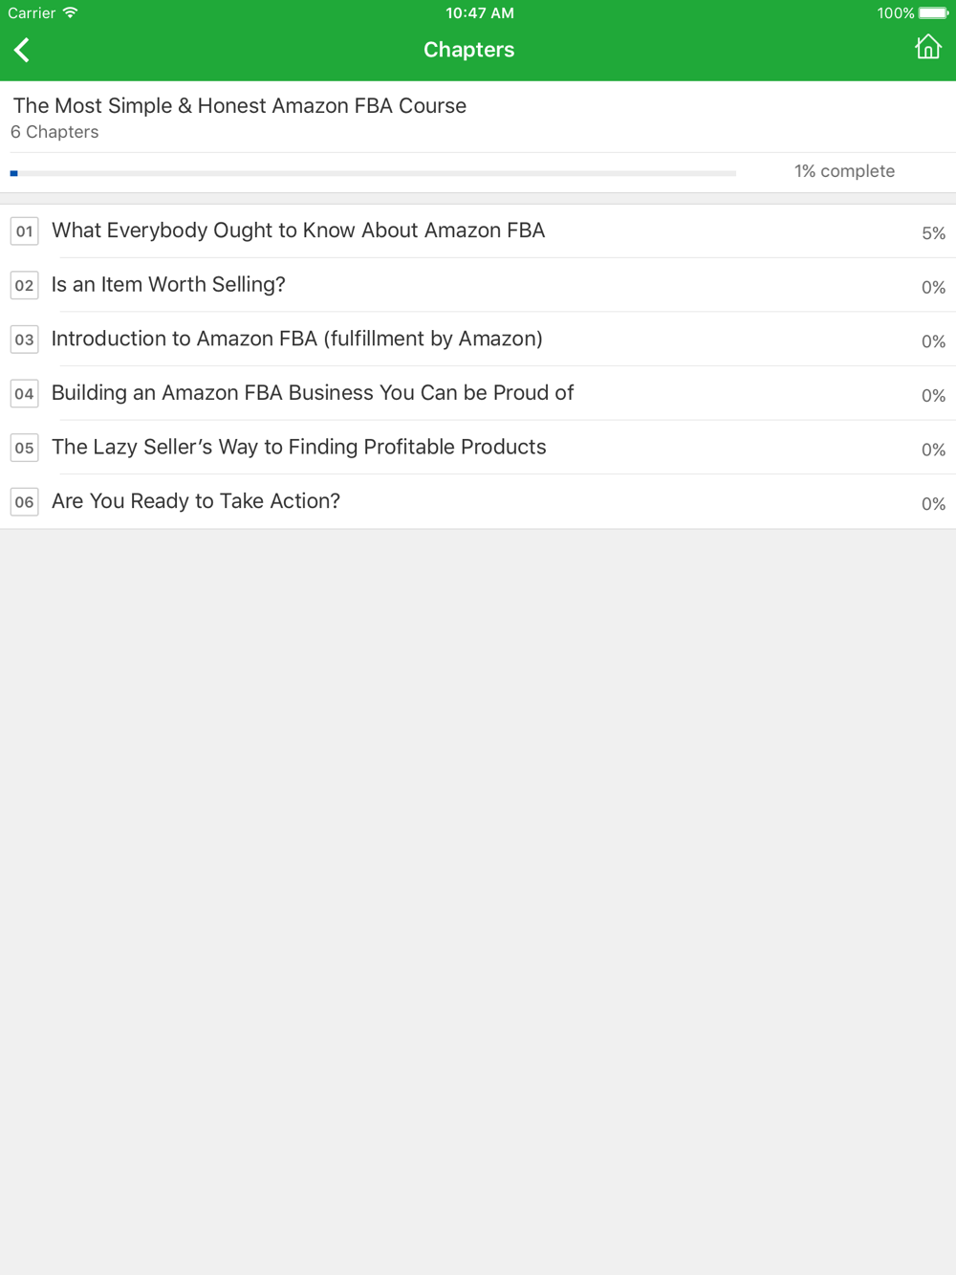Tap the chapter 02 number badge
The image size is (956, 1275).
tap(24, 285)
